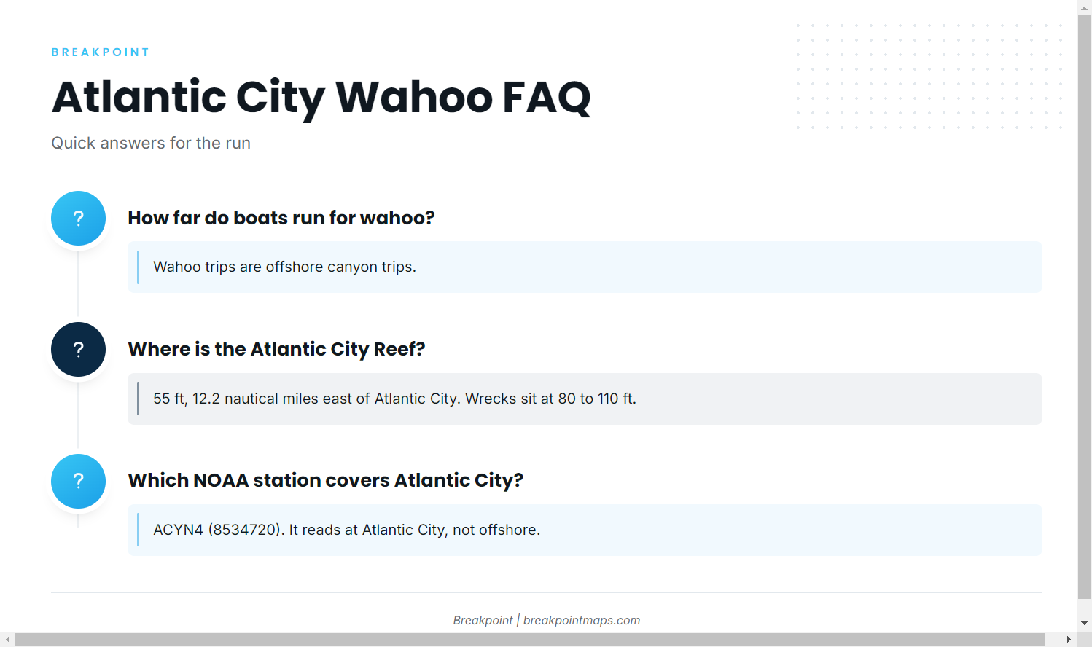Click the footer text "Breakpoint | breakpointmaps.com"

(x=547, y=620)
